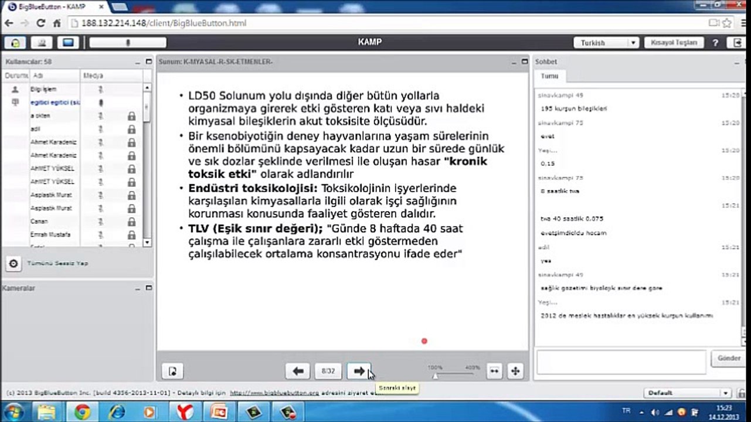Sort users by the Medya column header

(x=111, y=76)
